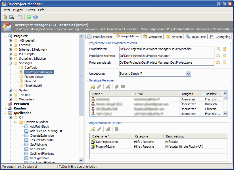Screen dimensions: 234x170
Task: Click the PluginAPI.chm help file icon
Action: [x=93, y=147]
